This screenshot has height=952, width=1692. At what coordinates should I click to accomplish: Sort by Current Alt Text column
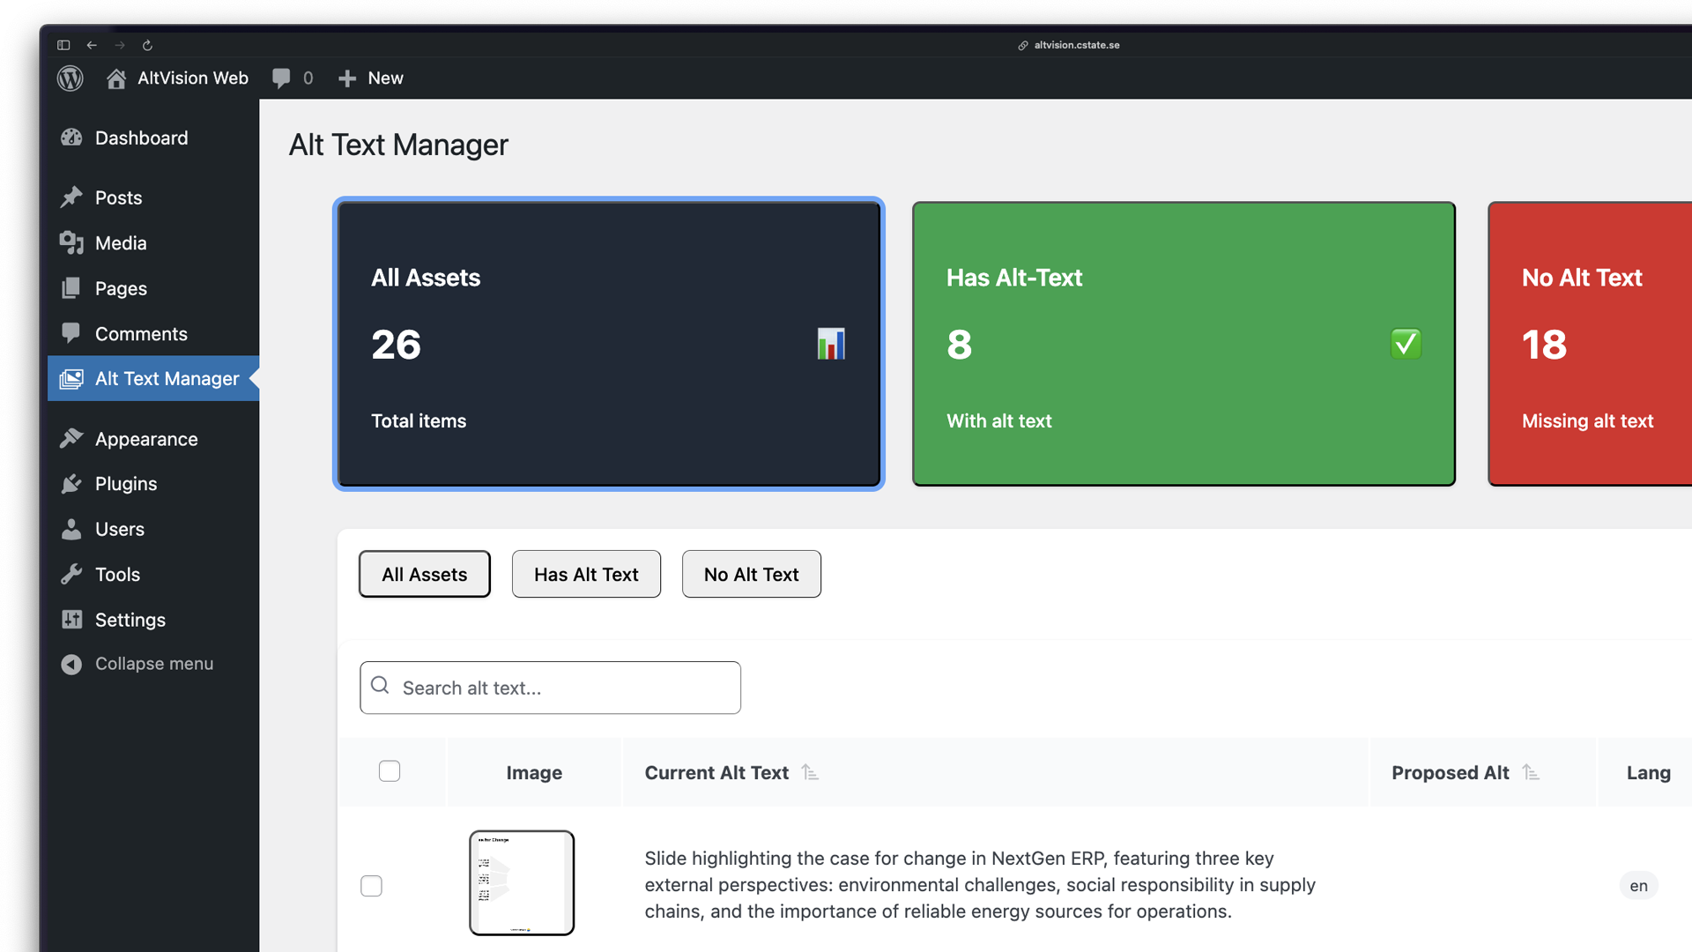pyautogui.click(x=810, y=773)
